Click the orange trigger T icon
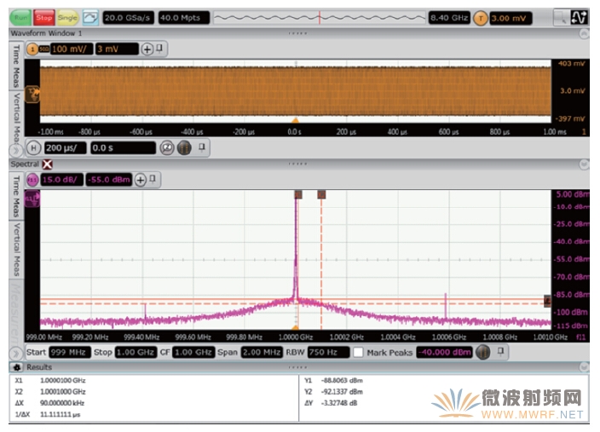The image size is (600, 432). [x=481, y=18]
